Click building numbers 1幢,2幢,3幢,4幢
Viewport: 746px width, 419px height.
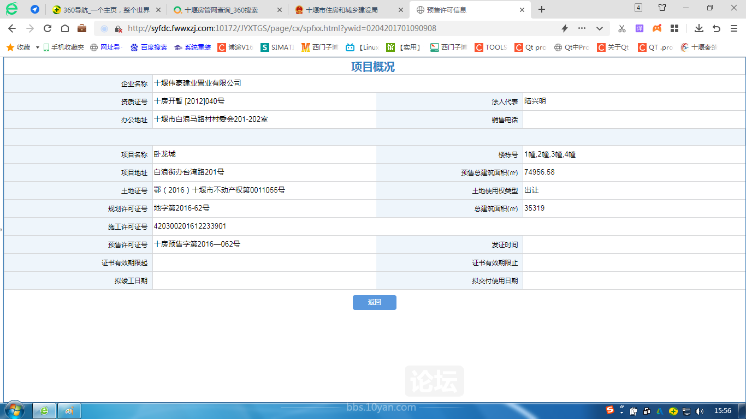click(550, 154)
